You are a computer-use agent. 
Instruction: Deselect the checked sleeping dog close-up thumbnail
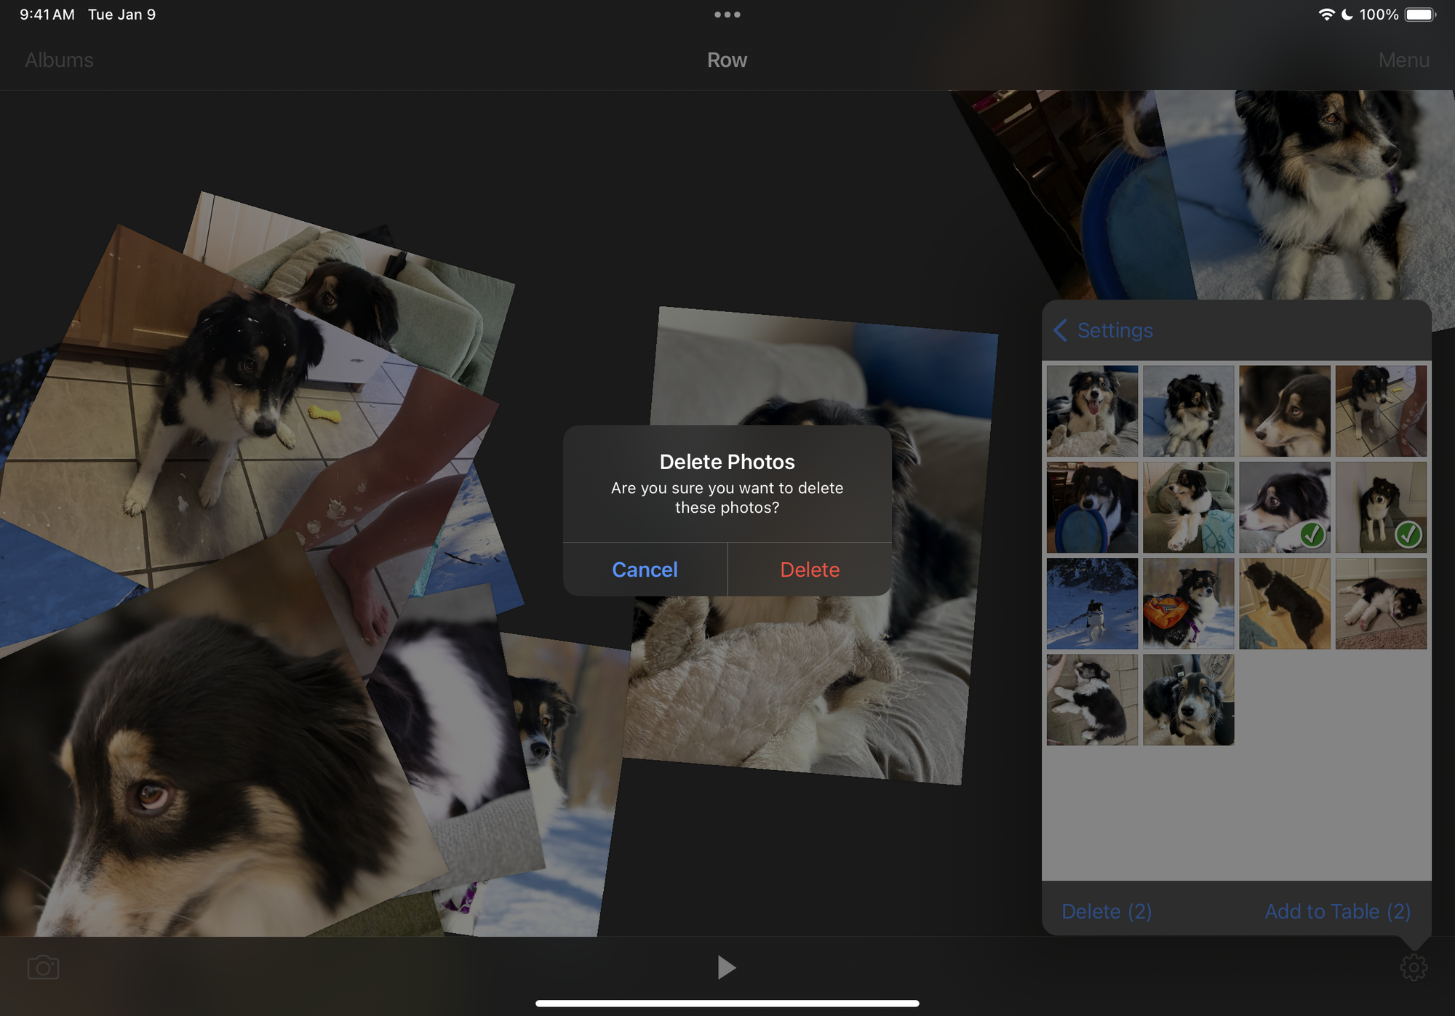point(1284,507)
